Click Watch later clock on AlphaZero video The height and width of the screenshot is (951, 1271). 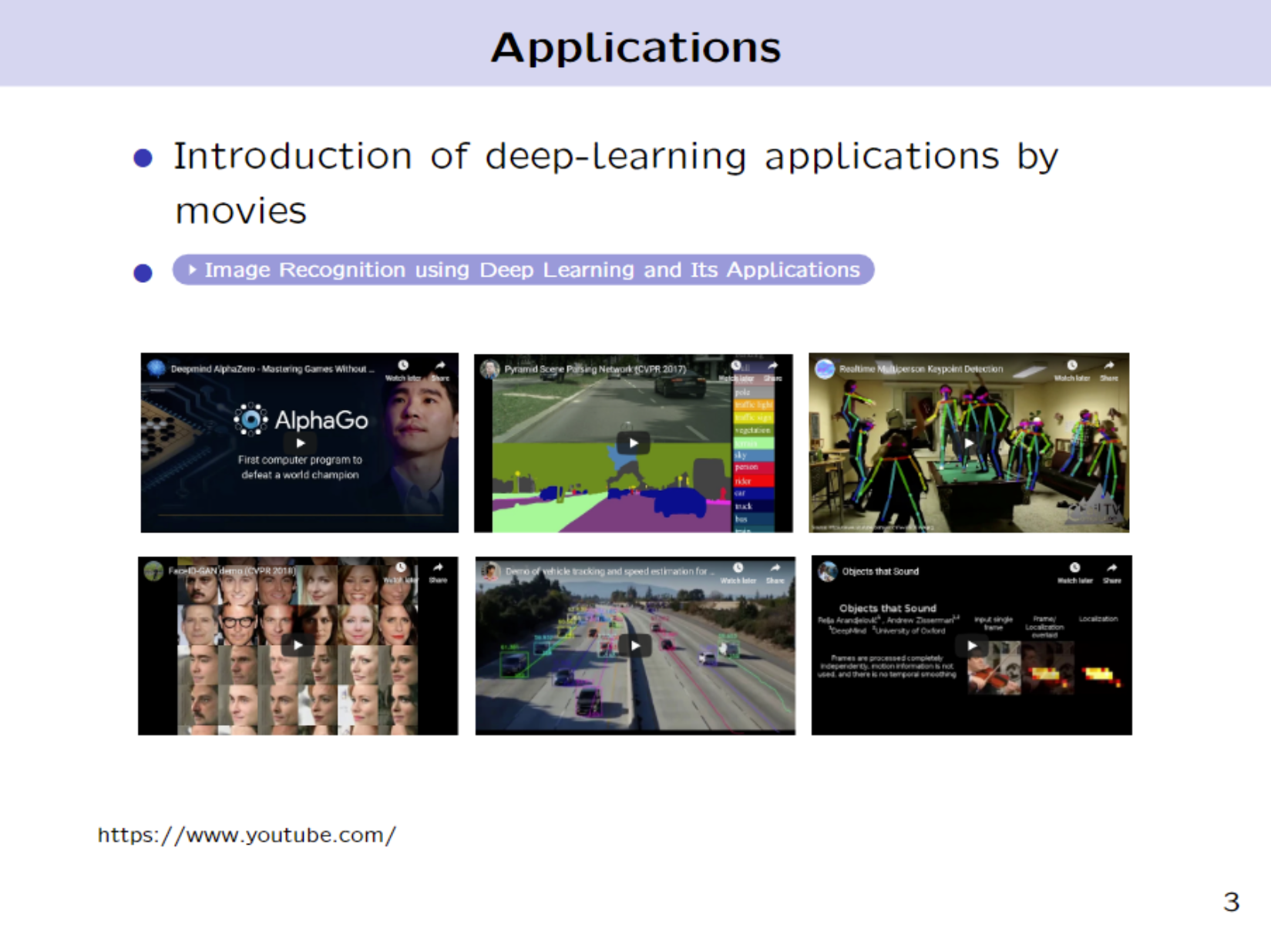coord(403,365)
